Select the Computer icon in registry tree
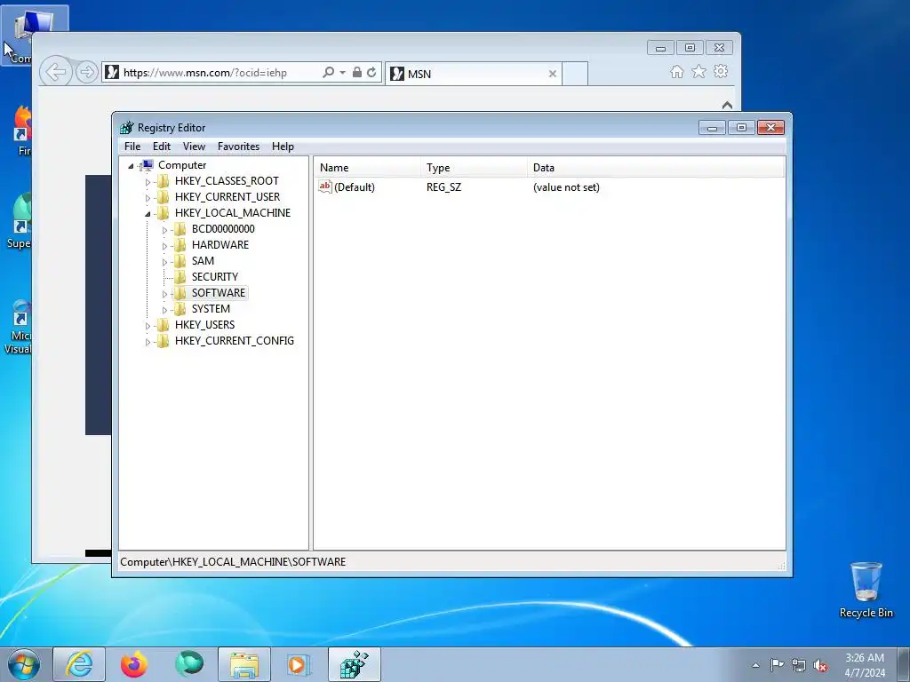 click(148, 165)
